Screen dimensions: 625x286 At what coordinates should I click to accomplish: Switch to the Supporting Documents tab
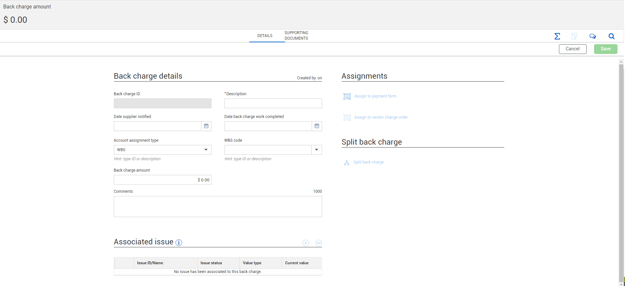click(296, 36)
